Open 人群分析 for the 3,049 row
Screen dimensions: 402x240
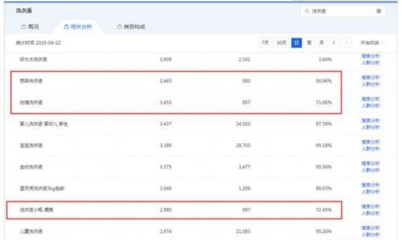point(370,192)
